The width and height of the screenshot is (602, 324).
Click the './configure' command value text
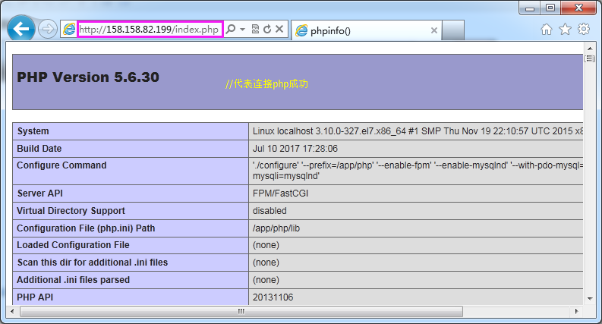pyautogui.click(x=418, y=171)
